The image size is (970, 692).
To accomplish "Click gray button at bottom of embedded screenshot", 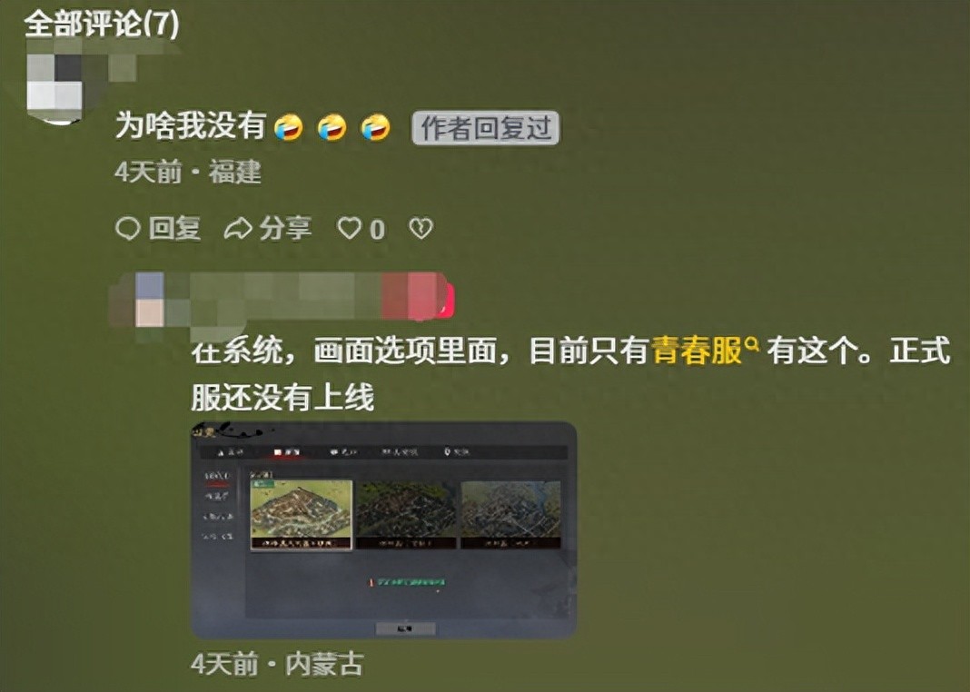I will pos(405,629).
